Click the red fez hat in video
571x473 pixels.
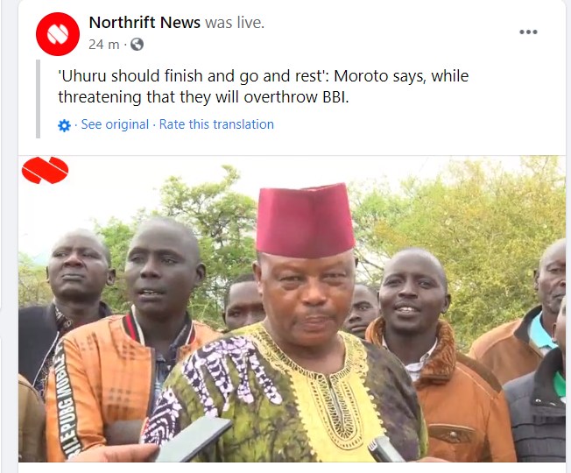coord(305,221)
